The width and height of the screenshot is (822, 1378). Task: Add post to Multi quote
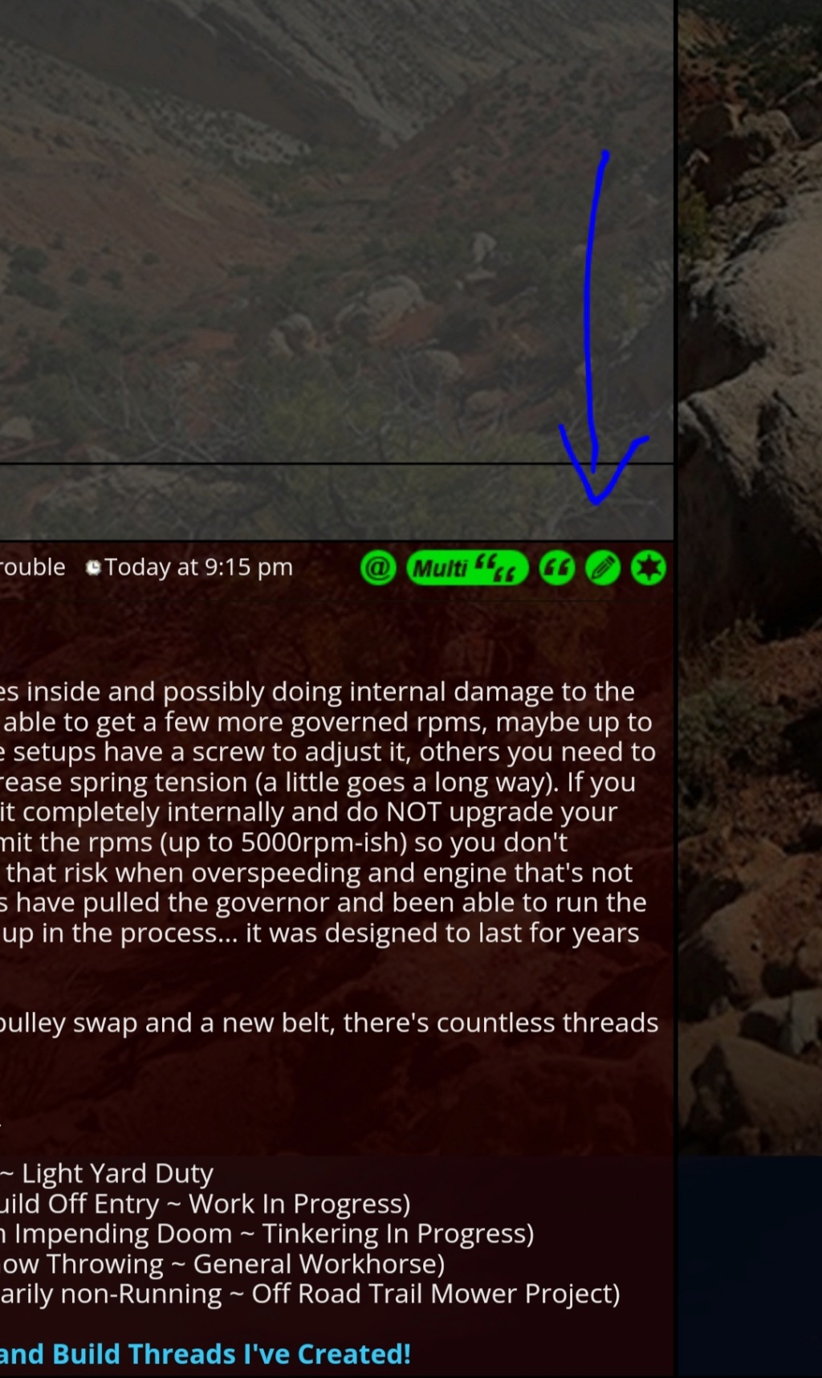tap(467, 569)
